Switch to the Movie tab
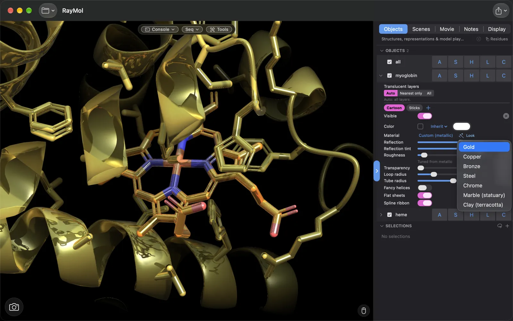The width and height of the screenshot is (513, 321). [x=447, y=29]
